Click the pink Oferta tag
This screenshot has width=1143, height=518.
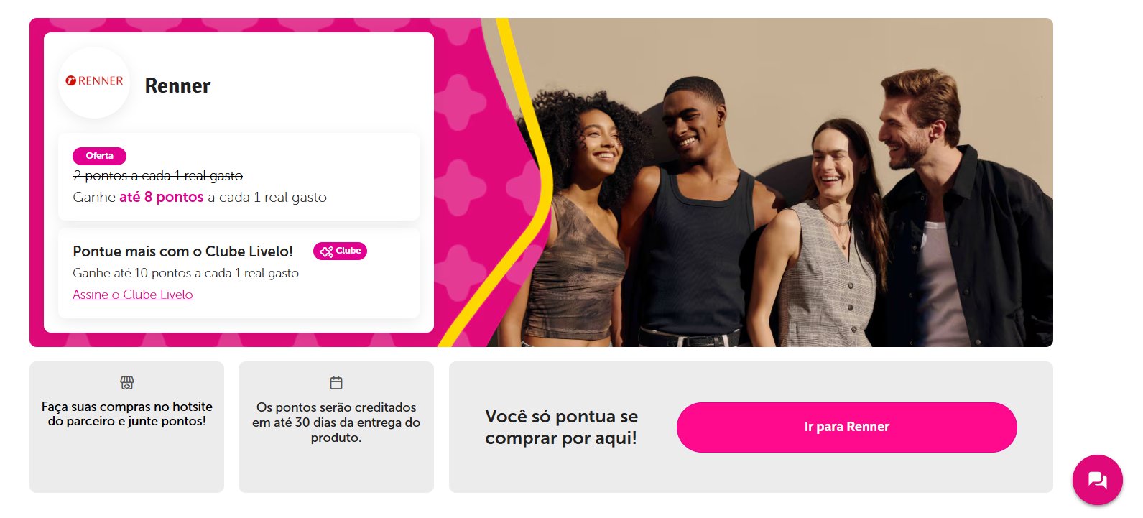[99, 156]
